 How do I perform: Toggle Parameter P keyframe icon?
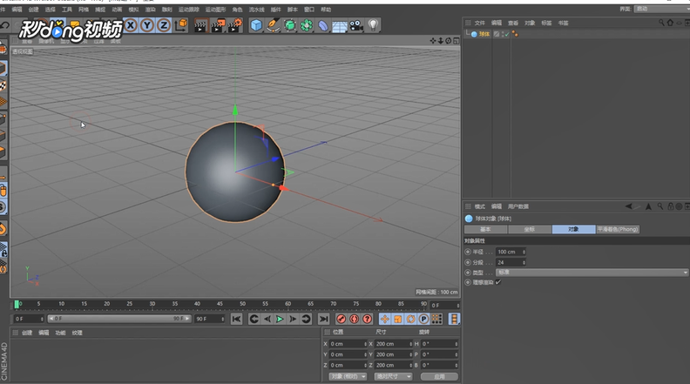coord(423,319)
